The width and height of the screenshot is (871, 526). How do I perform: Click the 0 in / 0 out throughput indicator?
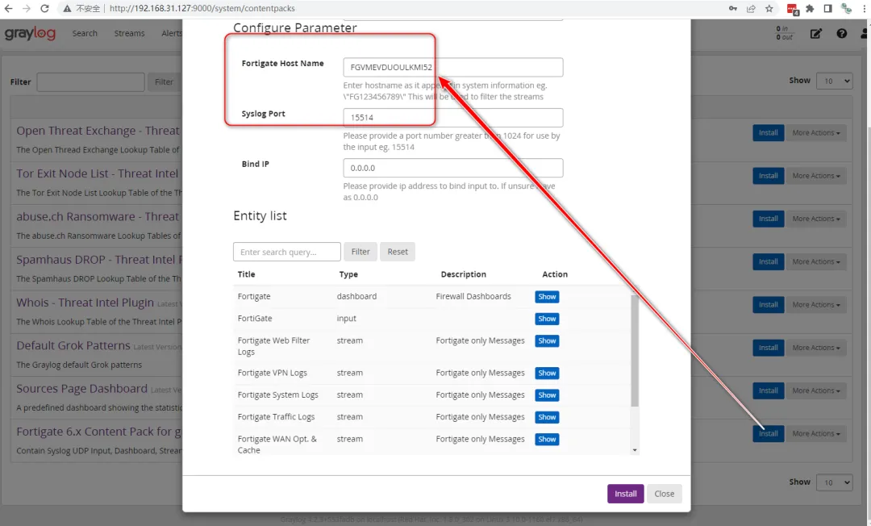tap(785, 33)
